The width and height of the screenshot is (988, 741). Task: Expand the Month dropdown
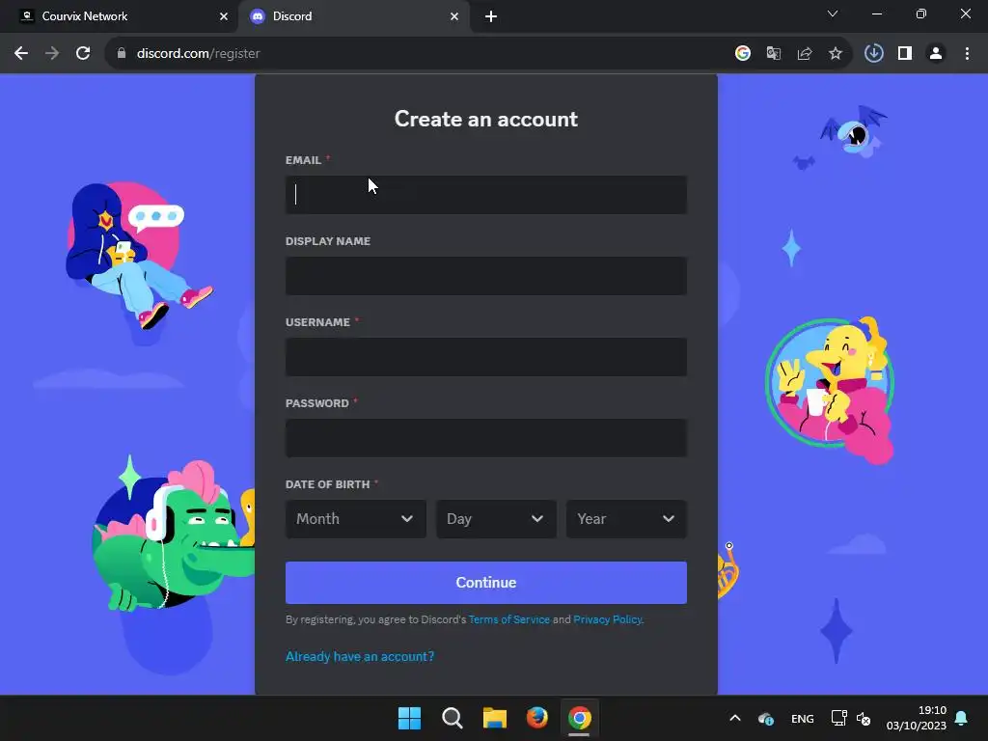click(x=356, y=519)
